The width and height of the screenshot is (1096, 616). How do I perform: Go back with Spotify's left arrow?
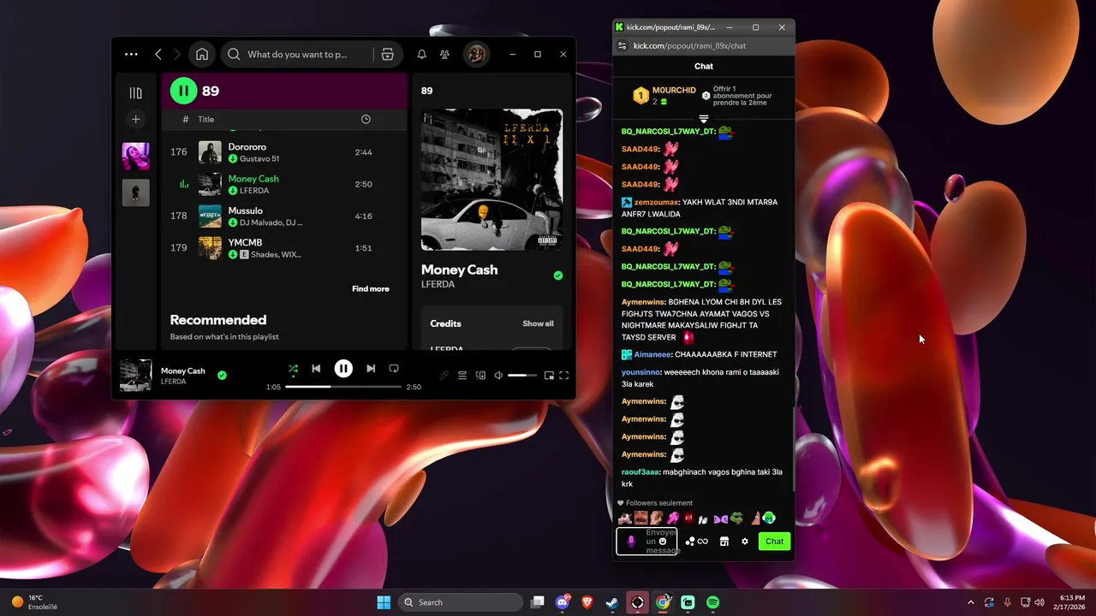[x=158, y=54]
